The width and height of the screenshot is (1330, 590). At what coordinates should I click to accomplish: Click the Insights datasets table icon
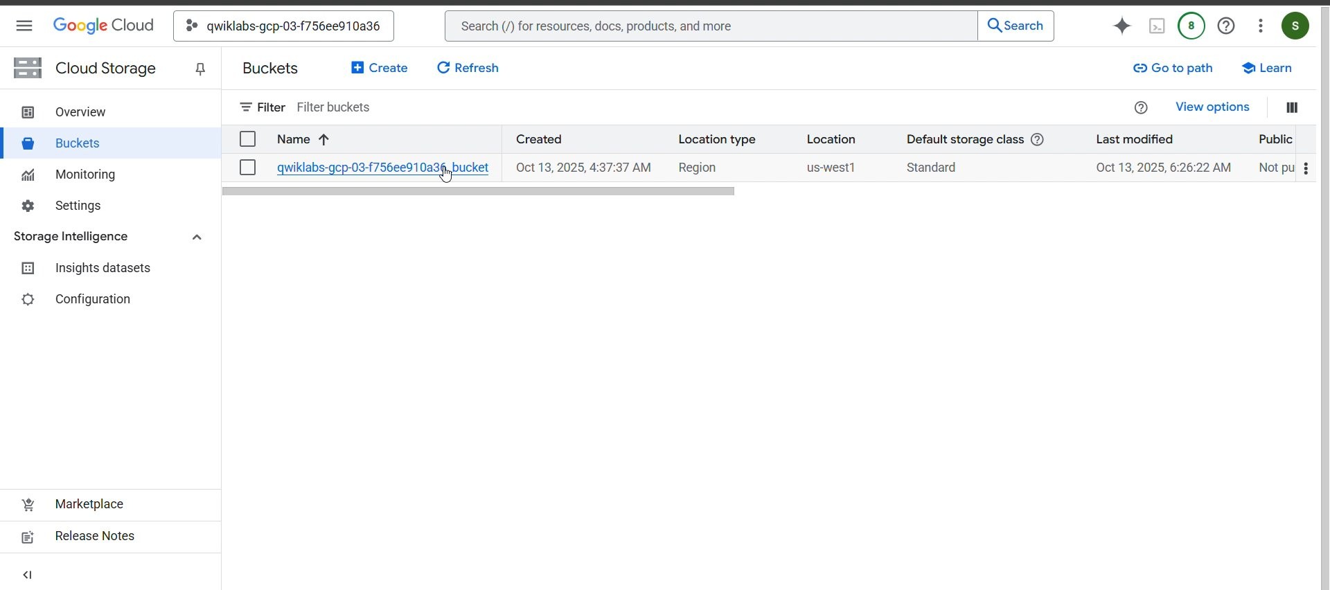28,268
